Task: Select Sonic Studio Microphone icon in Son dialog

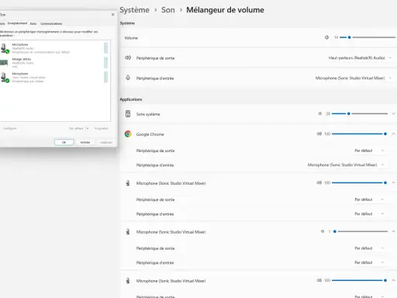Action: pos(5,78)
